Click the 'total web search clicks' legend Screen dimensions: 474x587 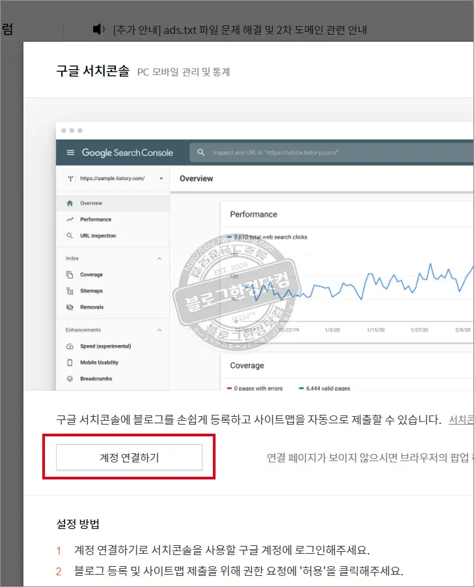(x=267, y=237)
